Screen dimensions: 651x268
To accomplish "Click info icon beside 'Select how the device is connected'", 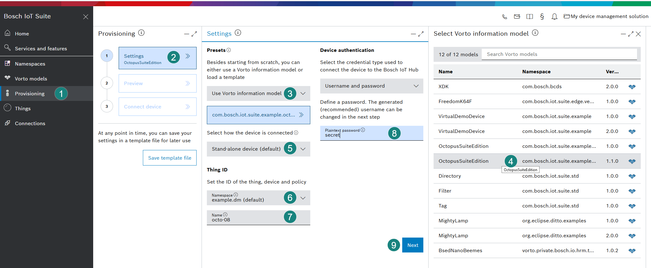I will 296,133.
